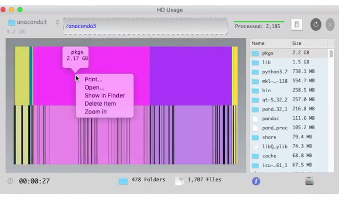Viewport: 339px width, 199px height.
Task: Click the python3.7 folder icon
Action: [x=256, y=72]
